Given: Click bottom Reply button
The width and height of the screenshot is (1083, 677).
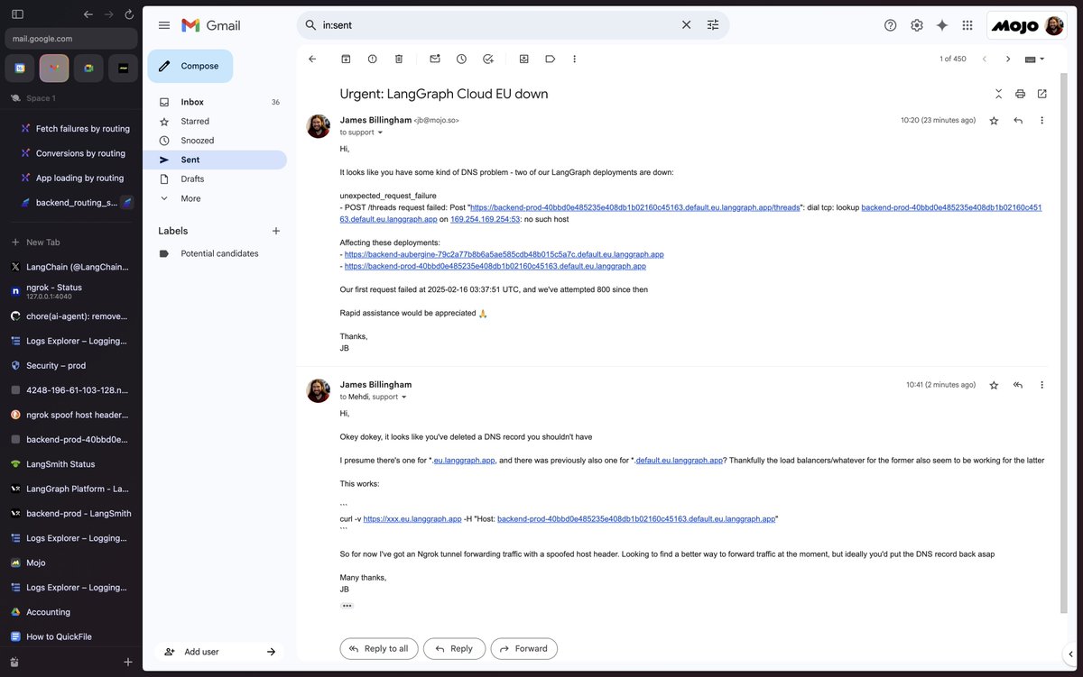Looking at the screenshot, I should [455, 648].
